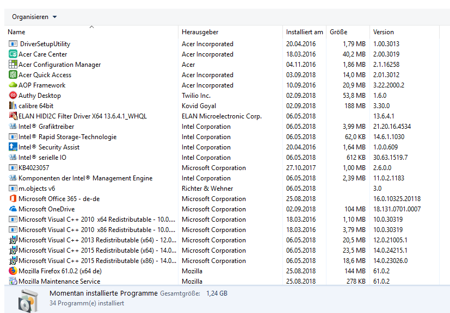Screen dimensions: 450x313
Task: Select the DriverSetupUtility entry name
Action: click(45, 44)
